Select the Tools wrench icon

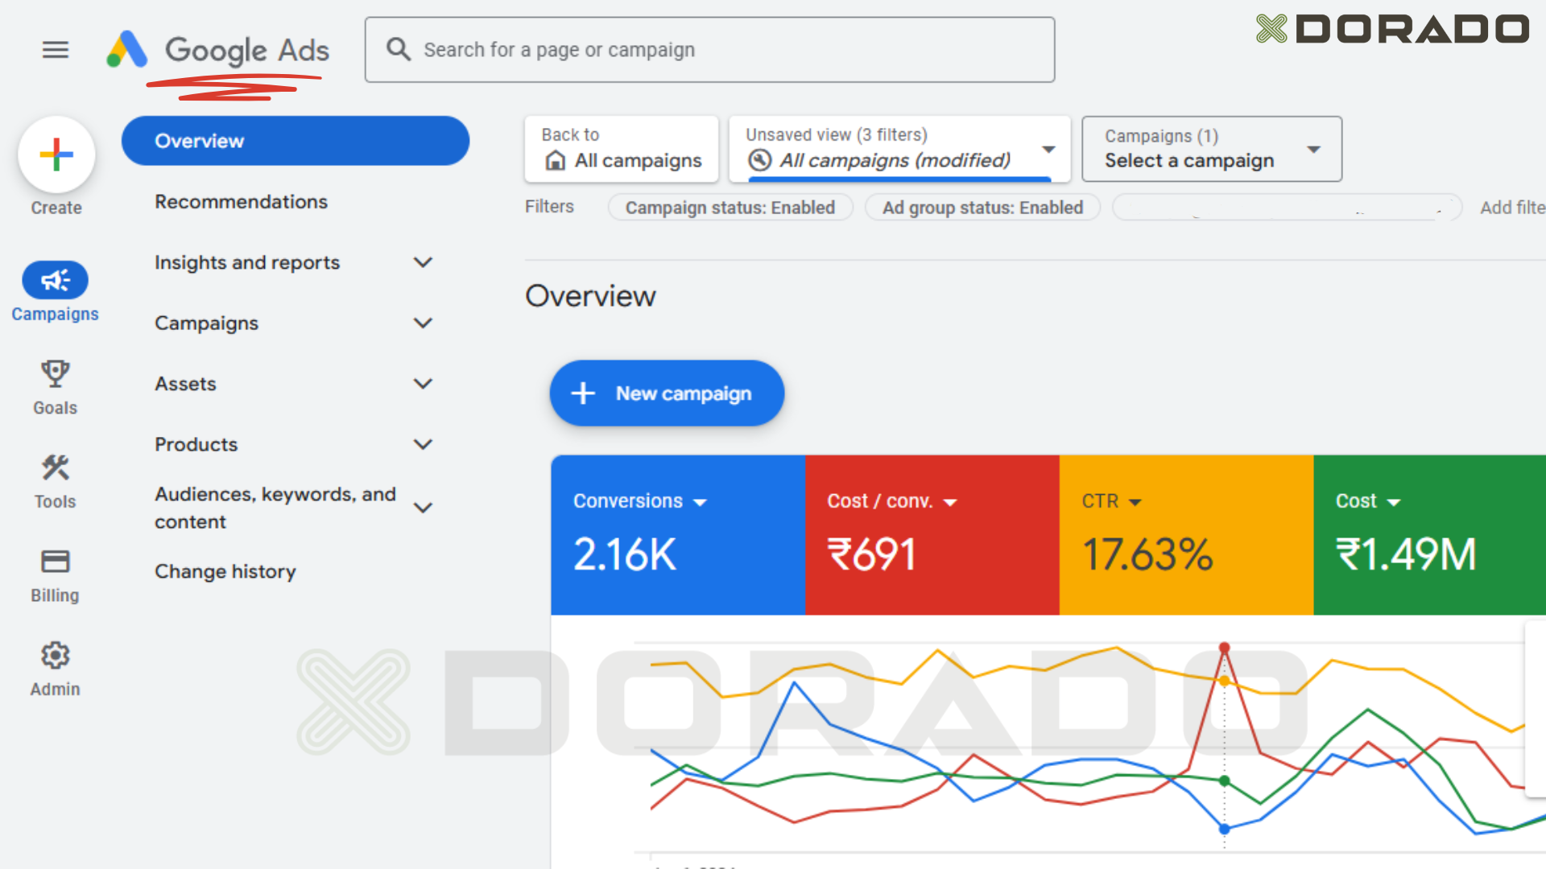coord(55,467)
